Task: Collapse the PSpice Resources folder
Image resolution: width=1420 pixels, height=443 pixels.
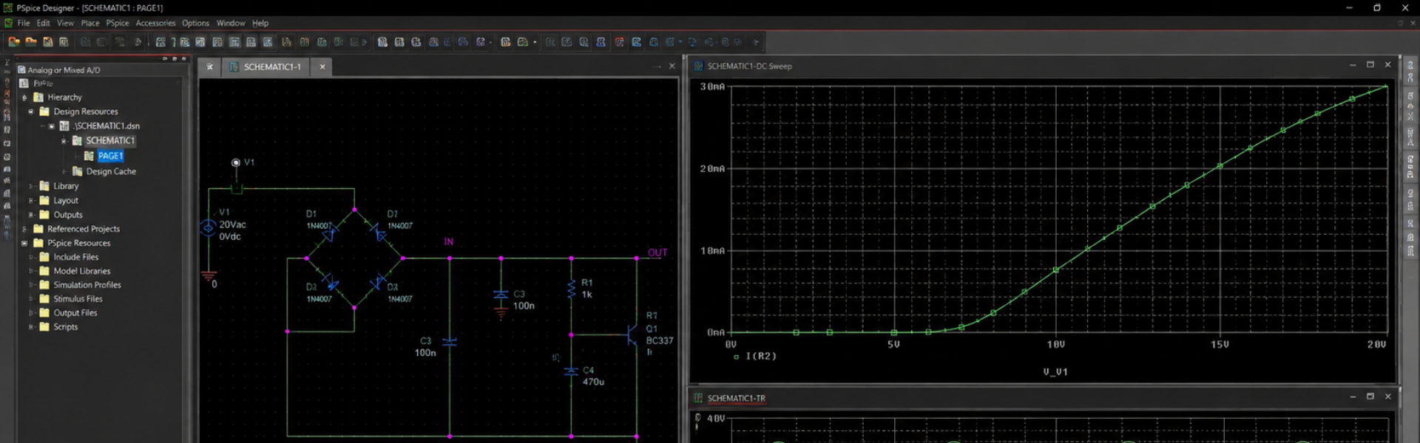Action: pyautogui.click(x=24, y=243)
